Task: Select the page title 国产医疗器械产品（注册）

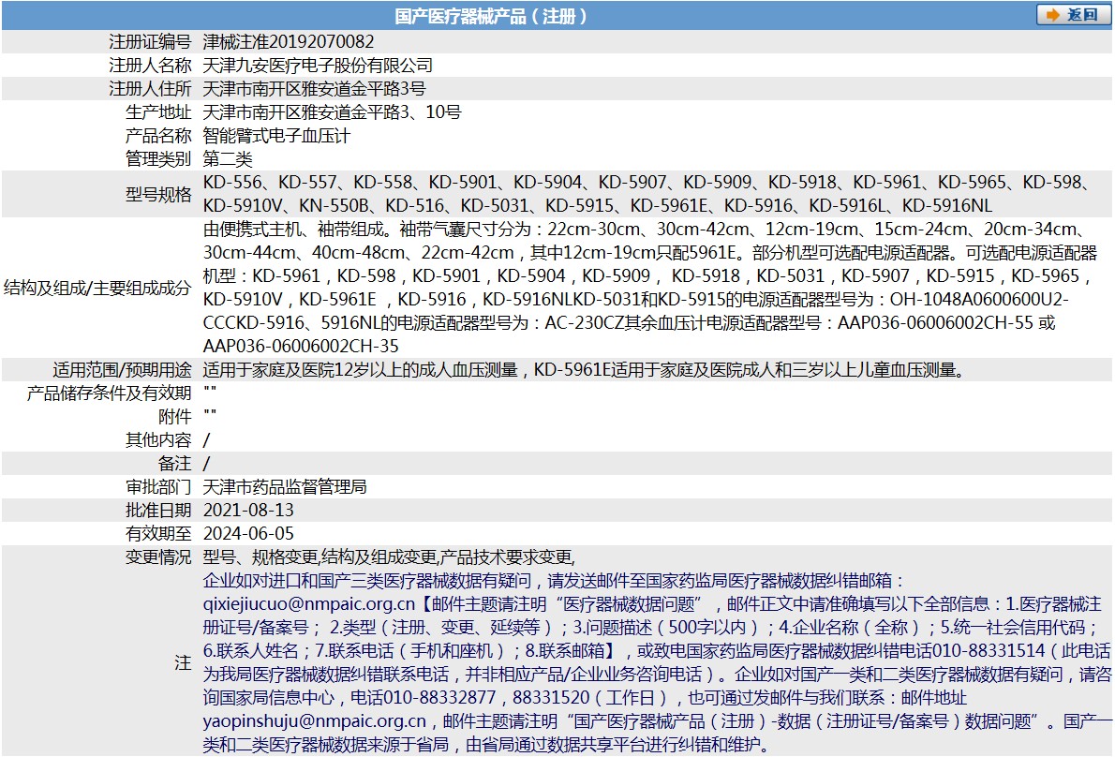Action: tap(491, 16)
